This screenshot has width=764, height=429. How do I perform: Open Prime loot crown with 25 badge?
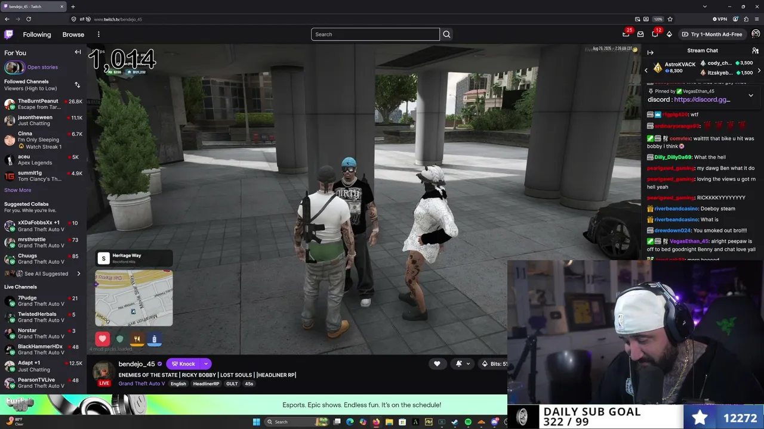tap(626, 34)
